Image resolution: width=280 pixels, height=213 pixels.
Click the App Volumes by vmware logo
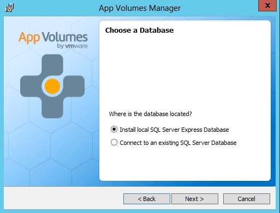(53, 40)
